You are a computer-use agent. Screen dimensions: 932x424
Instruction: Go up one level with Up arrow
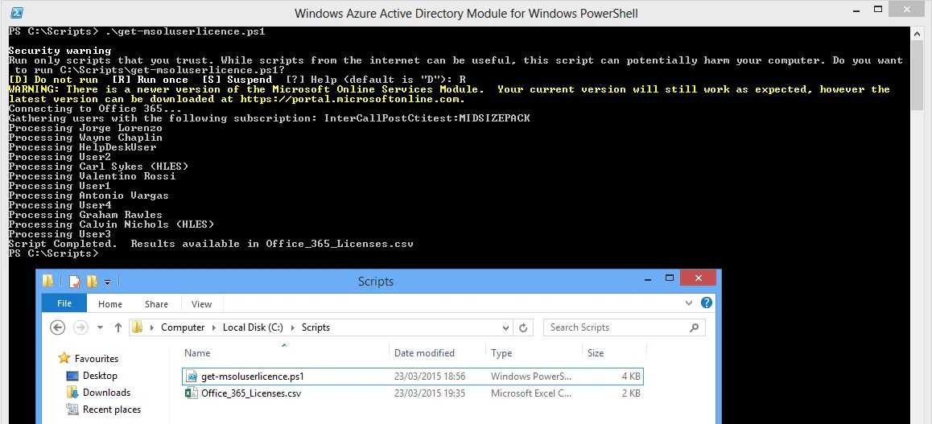click(118, 327)
